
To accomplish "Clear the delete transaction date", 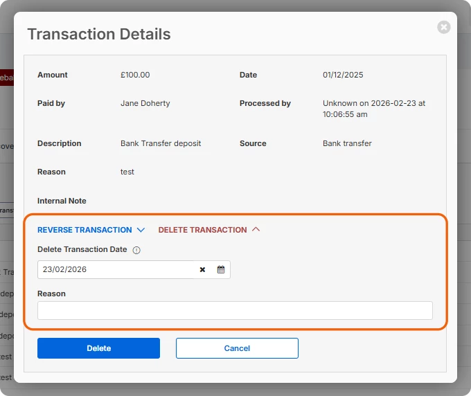I will pyautogui.click(x=202, y=269).
